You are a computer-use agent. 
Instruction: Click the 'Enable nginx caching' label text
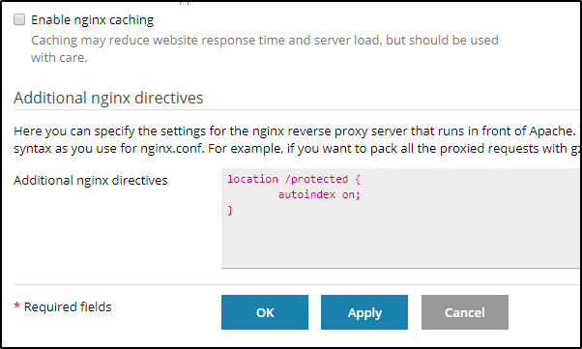click(x=92, y=20)
